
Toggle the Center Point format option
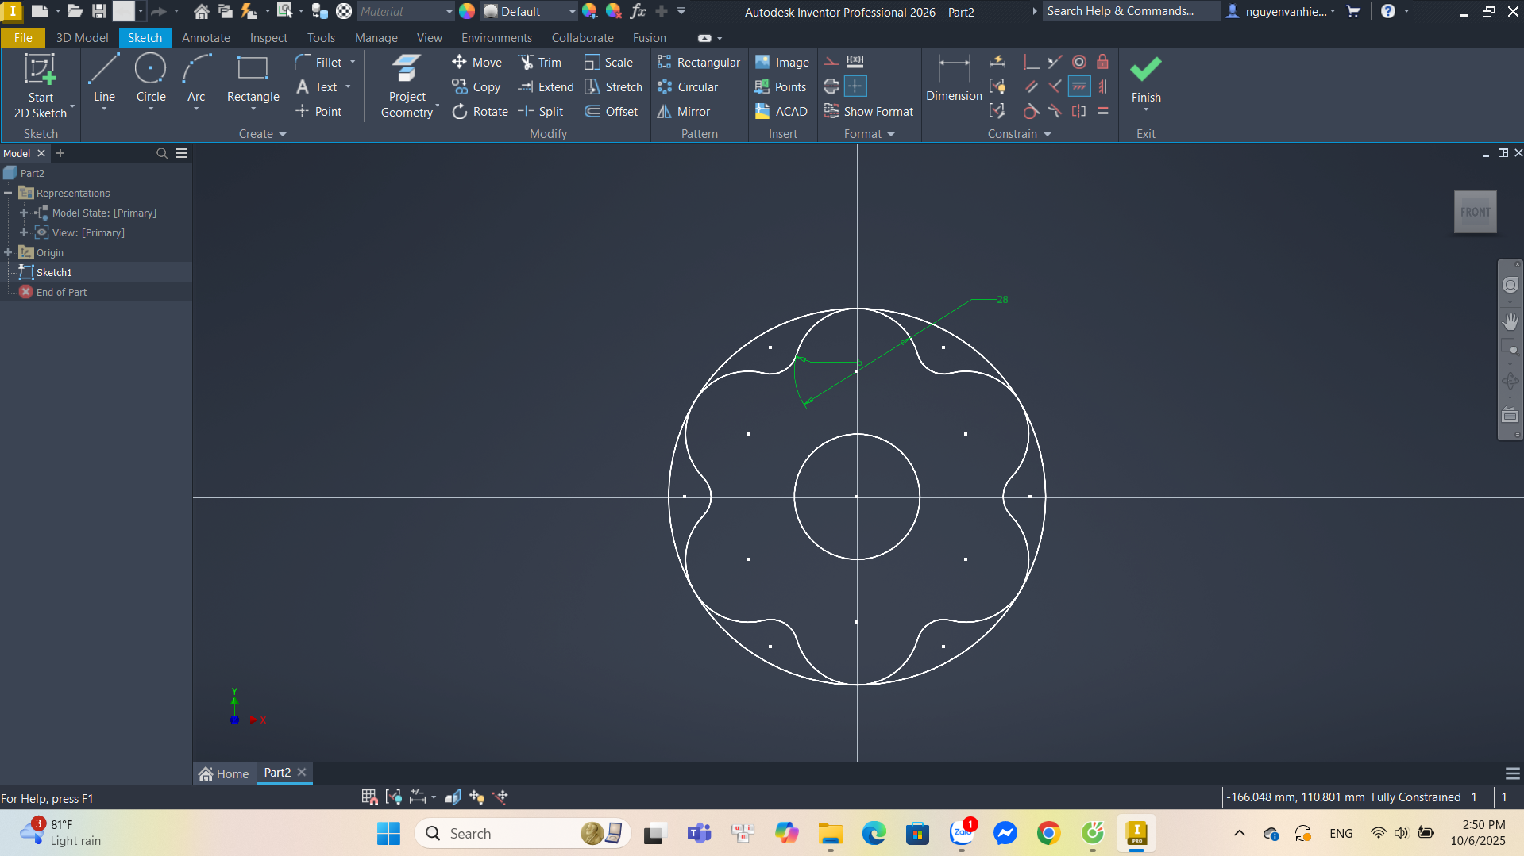click(855, 86)
